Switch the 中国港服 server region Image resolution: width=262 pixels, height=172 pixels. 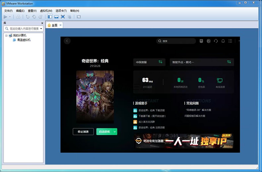coord(149,62)
